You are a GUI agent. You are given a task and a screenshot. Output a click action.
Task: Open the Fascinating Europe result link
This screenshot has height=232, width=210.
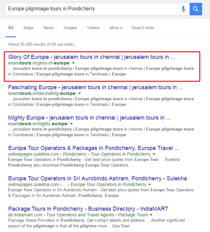(x=95, y=88)
